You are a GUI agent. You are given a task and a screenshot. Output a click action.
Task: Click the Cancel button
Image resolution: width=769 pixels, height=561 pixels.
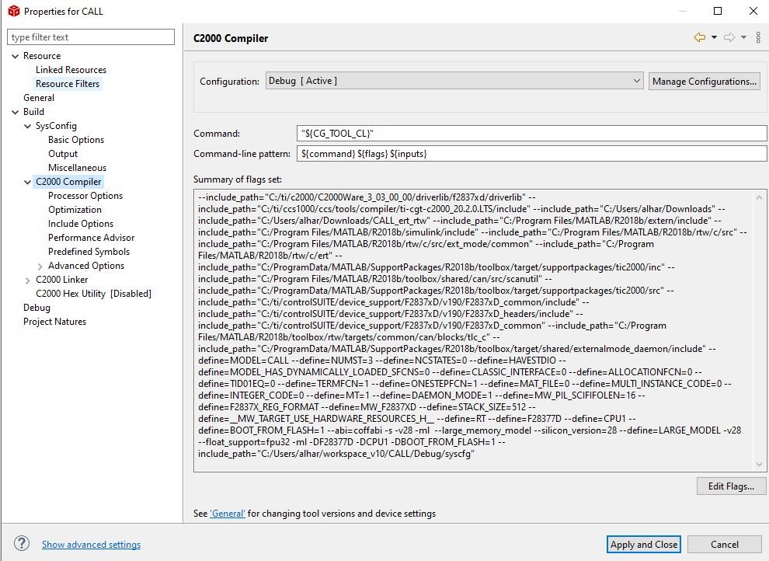(725, 545)
